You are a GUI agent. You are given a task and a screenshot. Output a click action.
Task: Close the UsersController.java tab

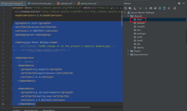point(53,3)
